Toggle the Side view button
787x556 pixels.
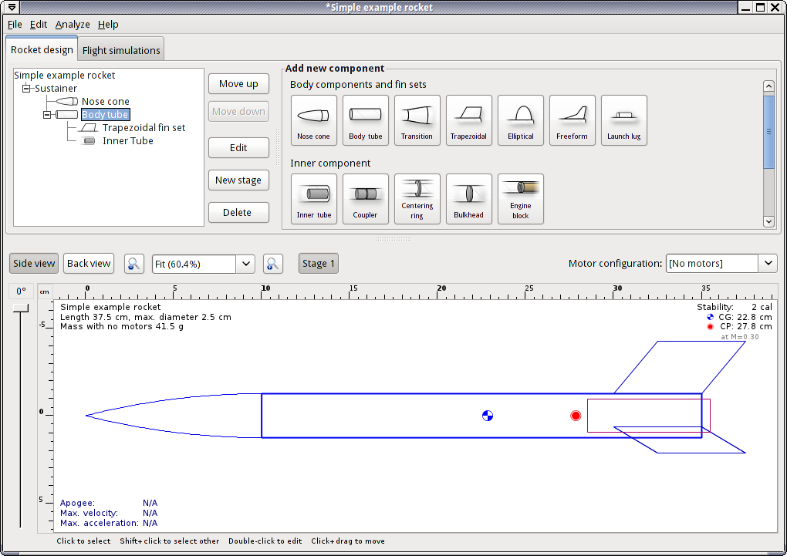pyautogui.click(x=34, y=264)
